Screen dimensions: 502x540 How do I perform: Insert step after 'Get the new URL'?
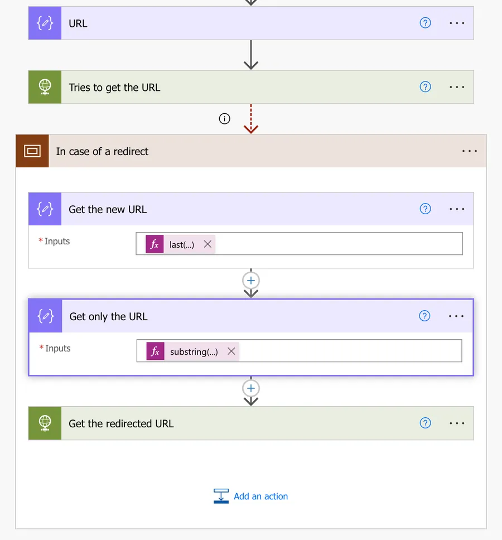point(251,281)
